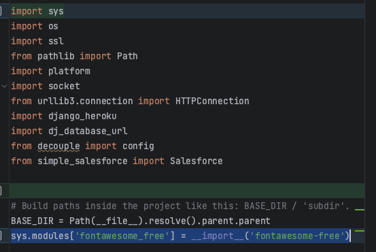This screenshot has height=252, width=376.
Task: Click the gutter change marker next to import sys
Action: tap(1, 11)
